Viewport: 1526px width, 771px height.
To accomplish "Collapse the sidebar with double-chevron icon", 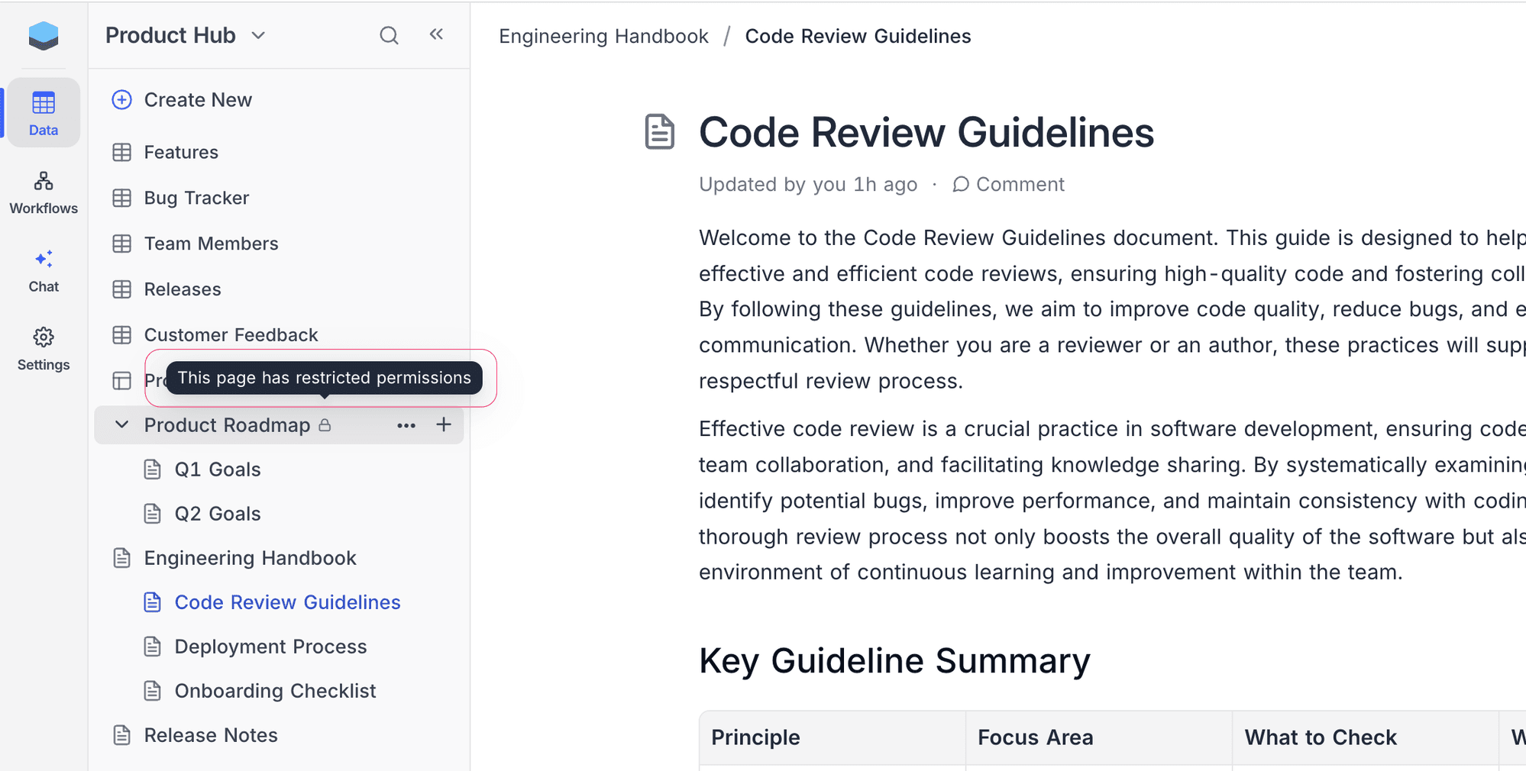I will click(436, 34).
